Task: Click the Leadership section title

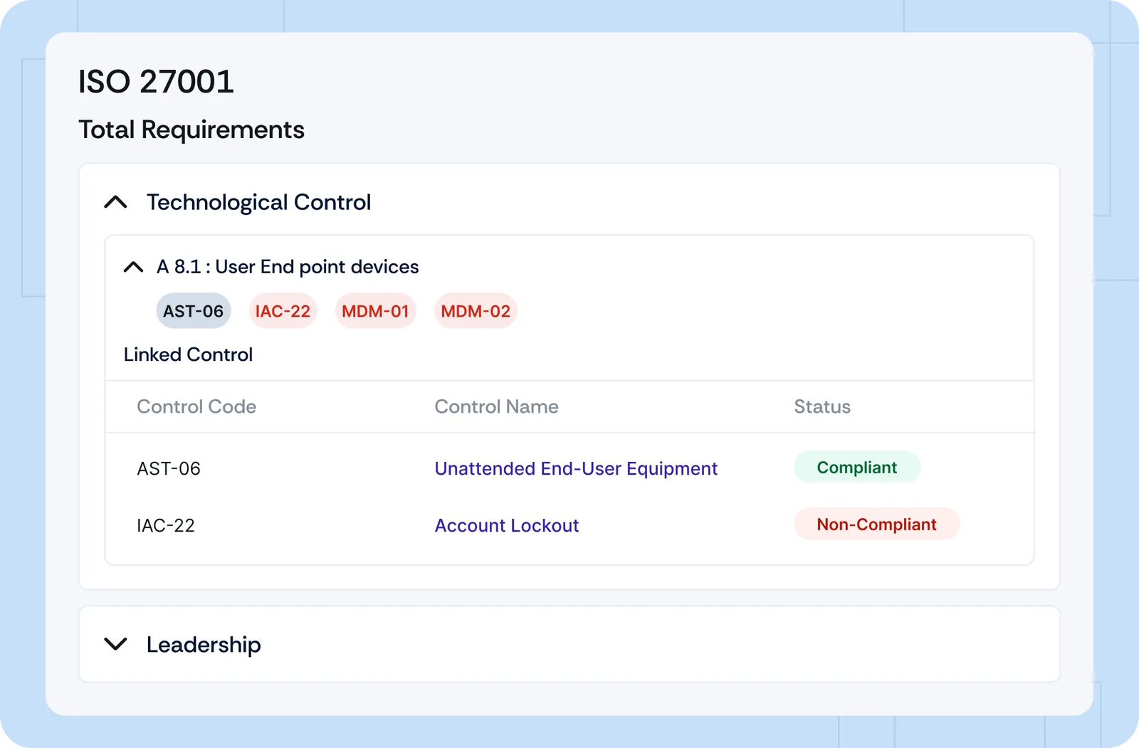Action: [204, 645]
